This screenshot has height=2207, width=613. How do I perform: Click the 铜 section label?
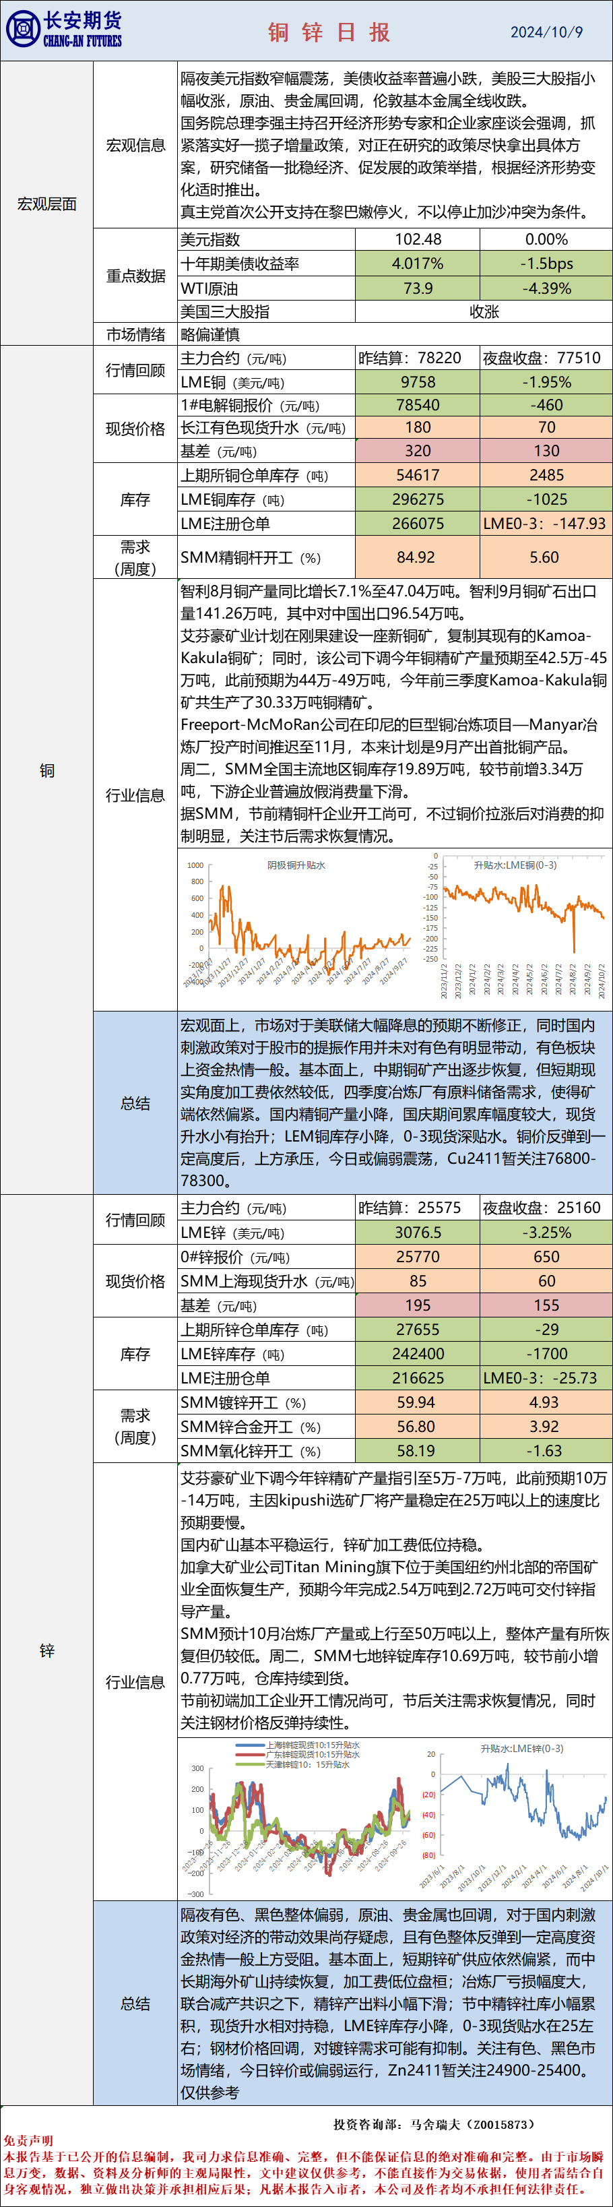click(47, 770)
